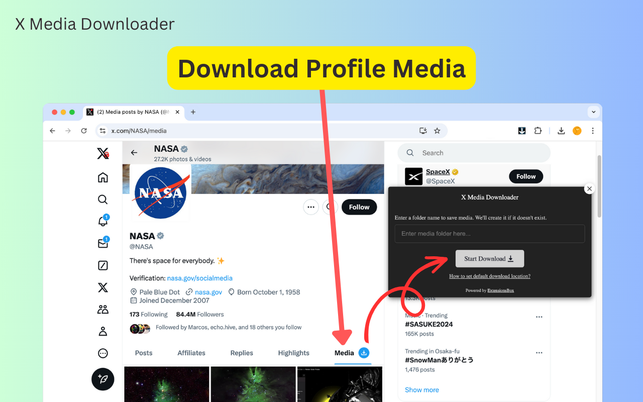The image size is (643, 402).
Task: Click the page's vertical scrollbar
Action: click(599, 186)
